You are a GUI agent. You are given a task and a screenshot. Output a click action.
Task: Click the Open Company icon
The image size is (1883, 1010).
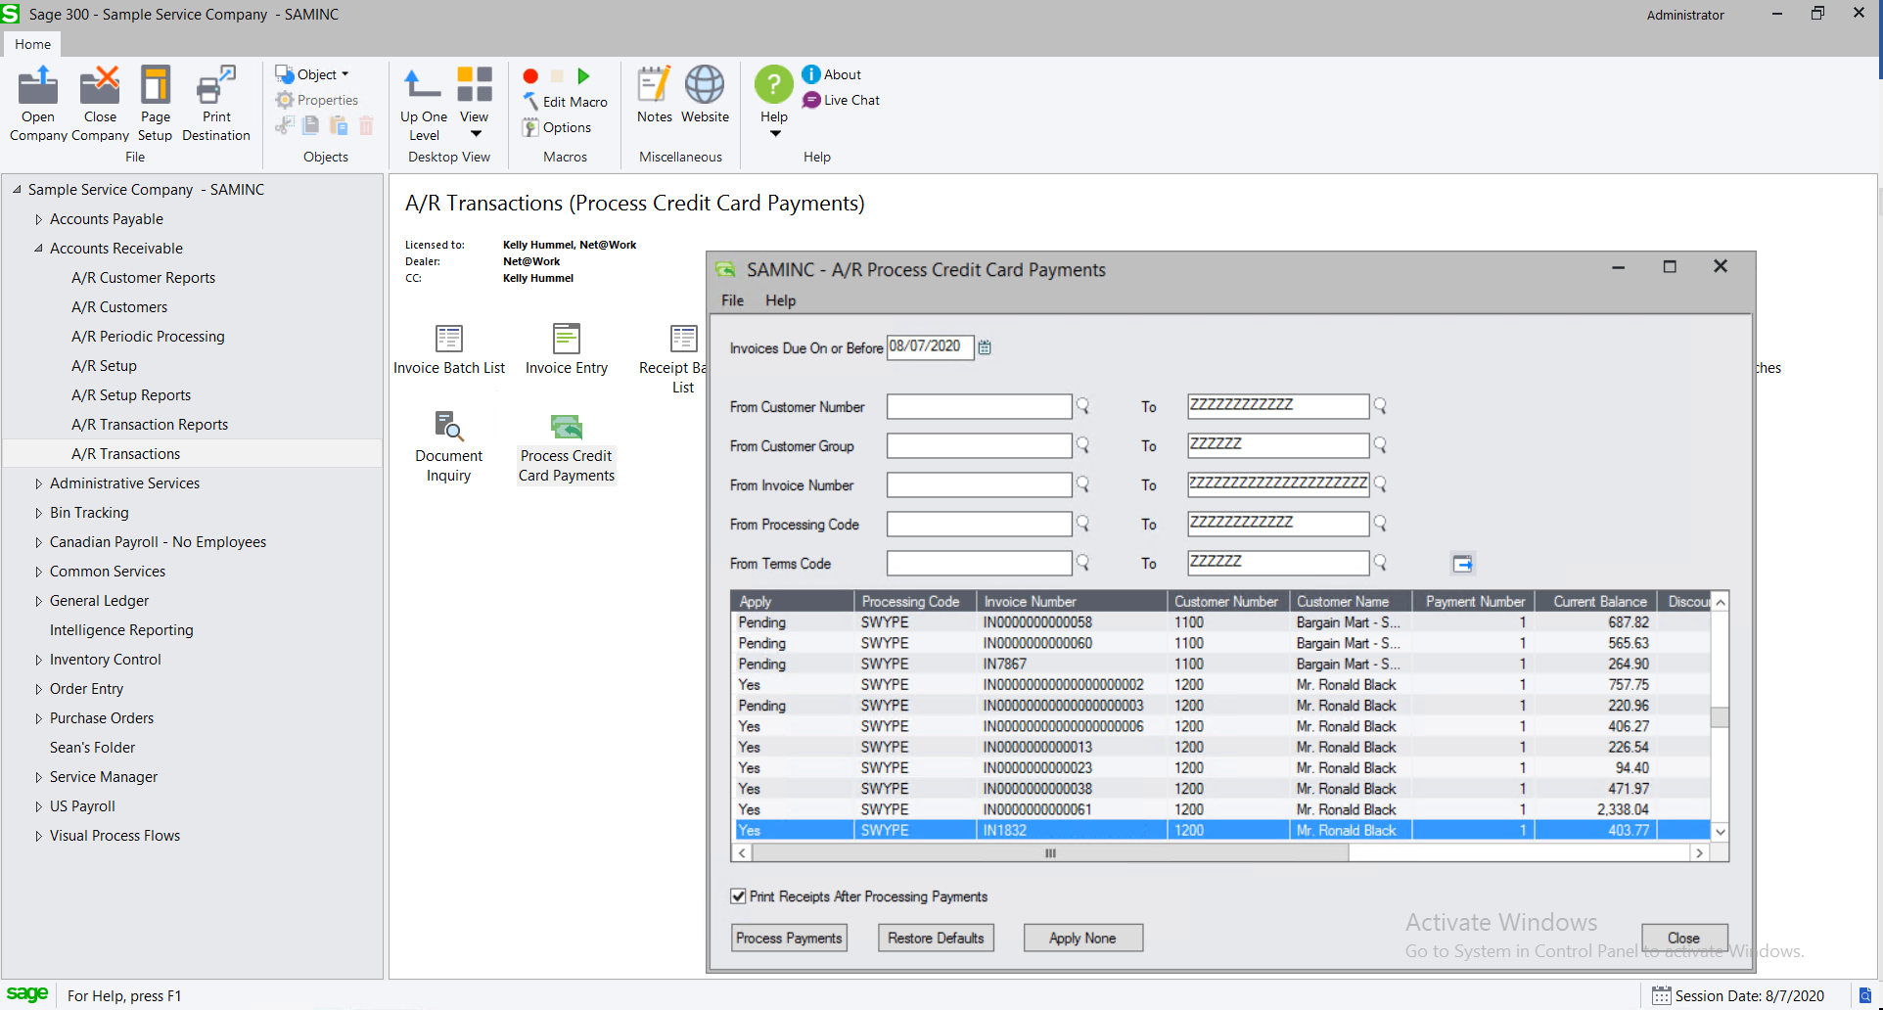pos(38,104)
